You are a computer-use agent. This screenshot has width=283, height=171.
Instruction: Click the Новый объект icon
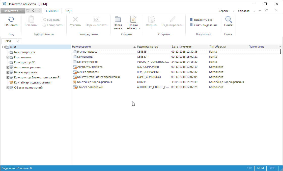133,20
